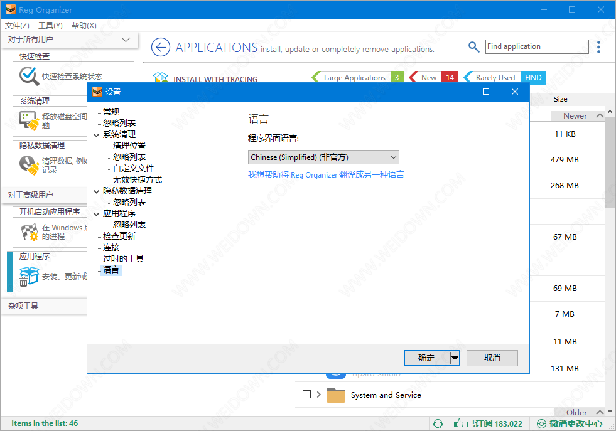
Task: Close the settings dialog
Action: point(515,92)
